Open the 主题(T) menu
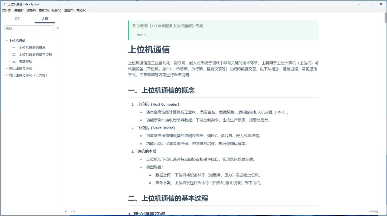The height and width of the screenshot is (216, 387). pyautogui.click(x=69, y=10)
